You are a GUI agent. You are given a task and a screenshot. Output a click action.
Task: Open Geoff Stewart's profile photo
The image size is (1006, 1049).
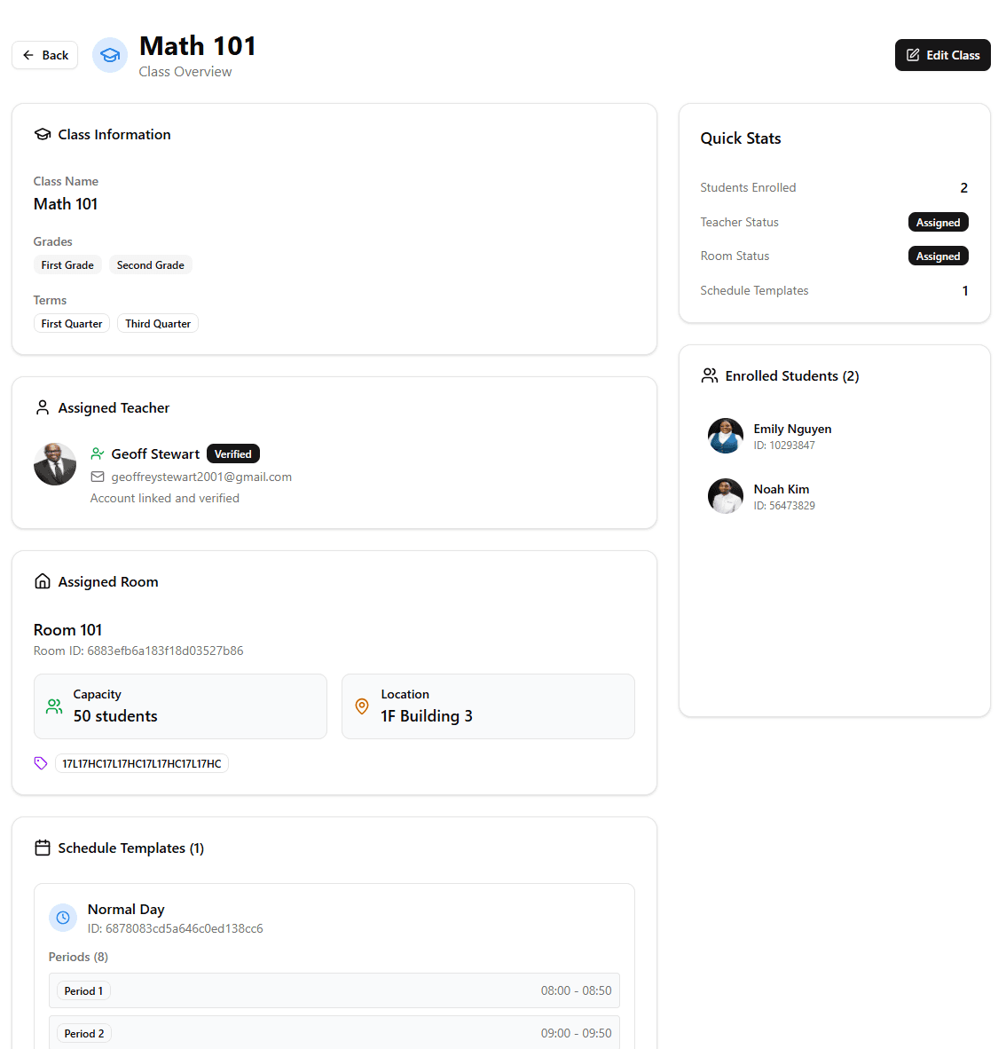point(55,464)
